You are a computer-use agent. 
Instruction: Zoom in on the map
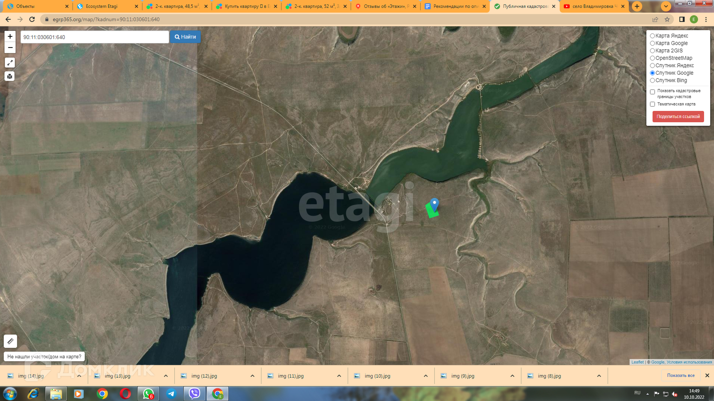(10, 36)
